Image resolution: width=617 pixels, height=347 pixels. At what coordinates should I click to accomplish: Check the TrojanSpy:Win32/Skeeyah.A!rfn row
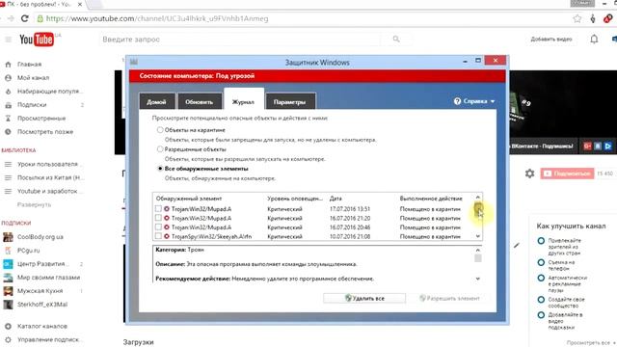tap(158, 236)
